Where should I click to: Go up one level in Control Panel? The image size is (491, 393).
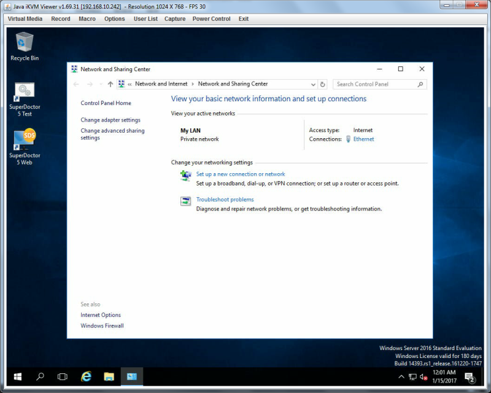click(x=110, y=84)
